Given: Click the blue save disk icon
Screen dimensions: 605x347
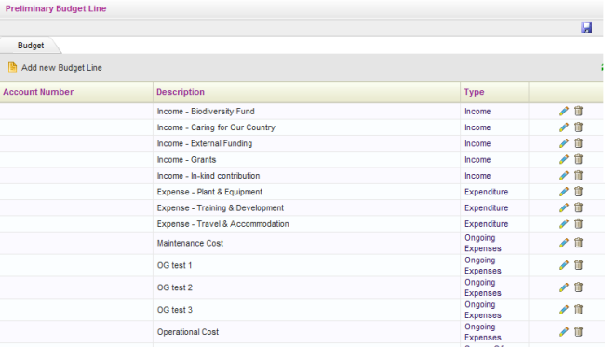Looking at the screenshot, I should point(586,28).
